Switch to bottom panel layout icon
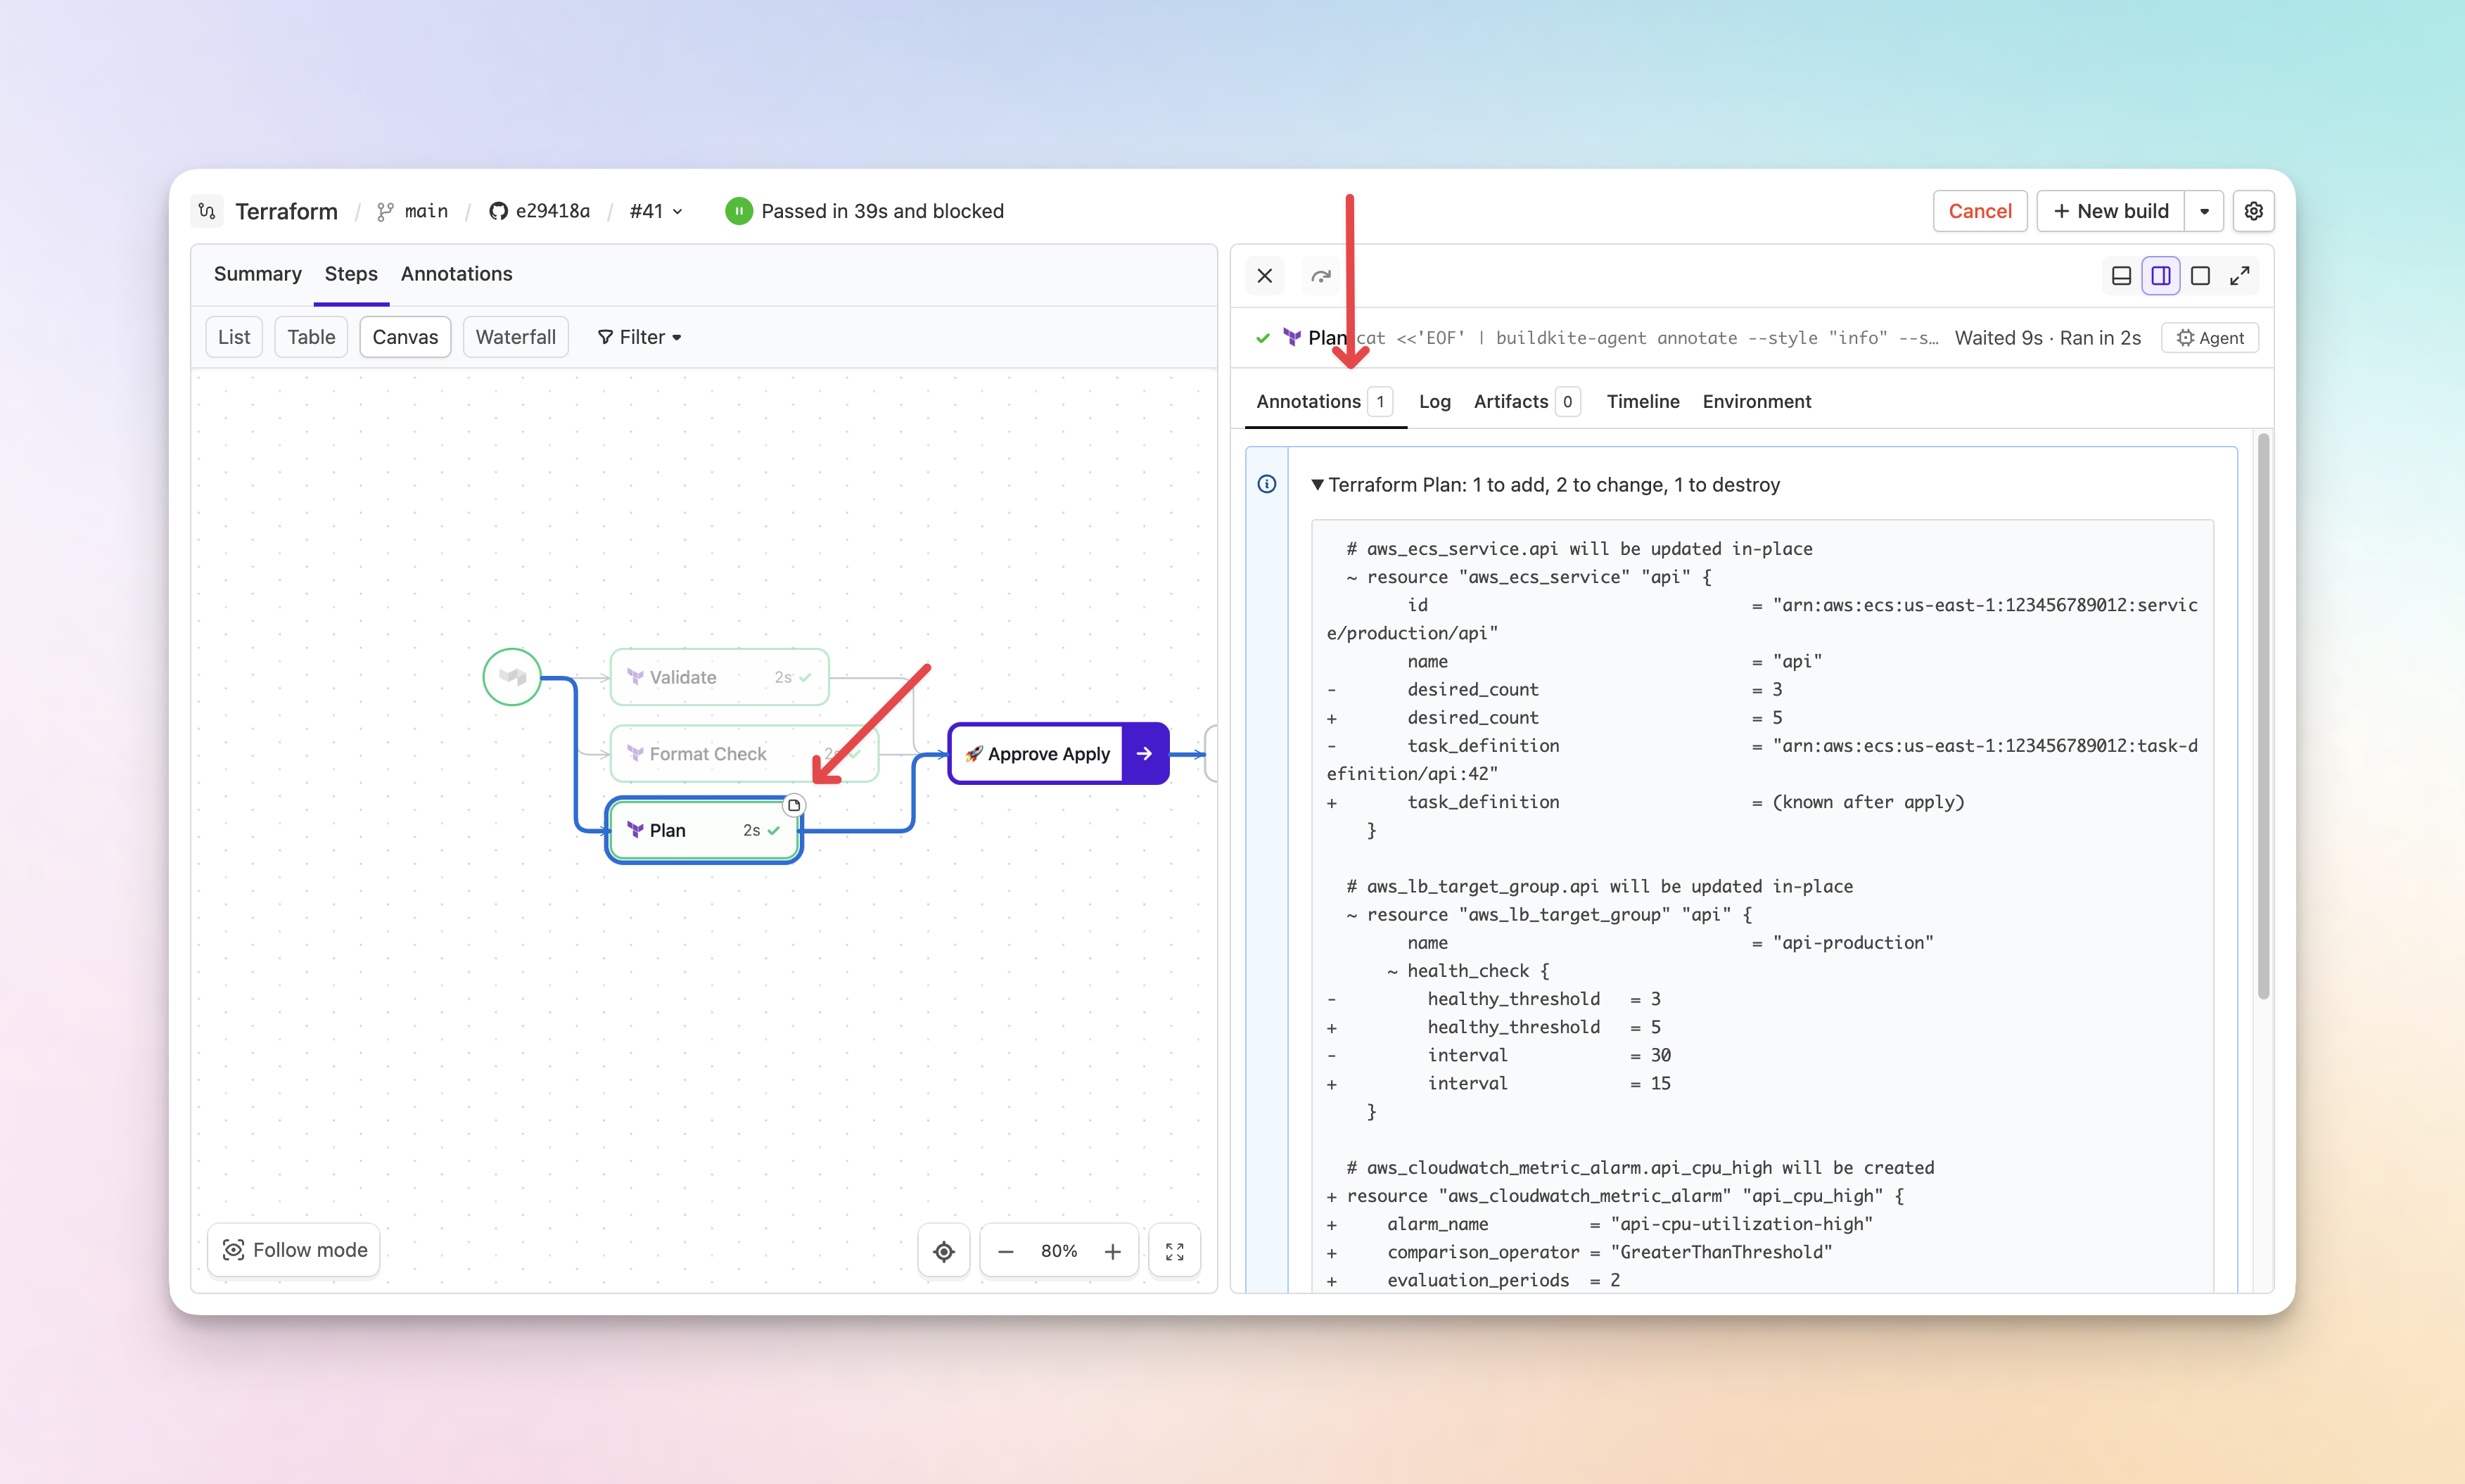2465x1484 pixels. (2120, 276)
